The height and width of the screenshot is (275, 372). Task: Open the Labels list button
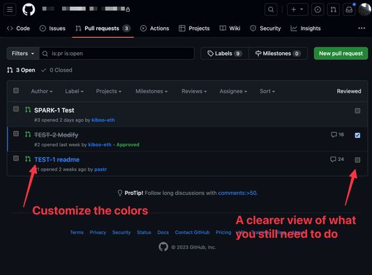pos(225,54)
